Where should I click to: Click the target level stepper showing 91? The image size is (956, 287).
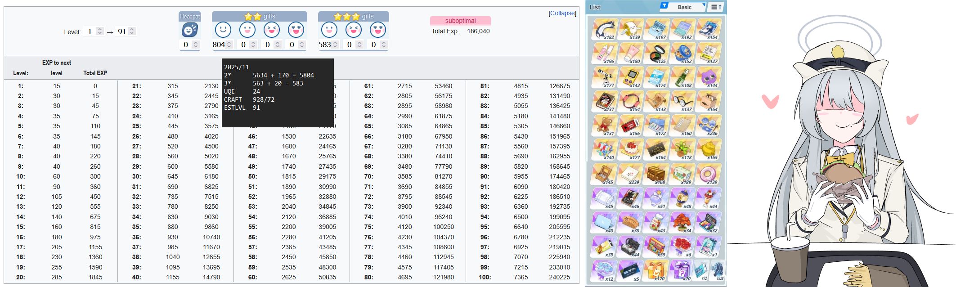(x=132, y=31)
